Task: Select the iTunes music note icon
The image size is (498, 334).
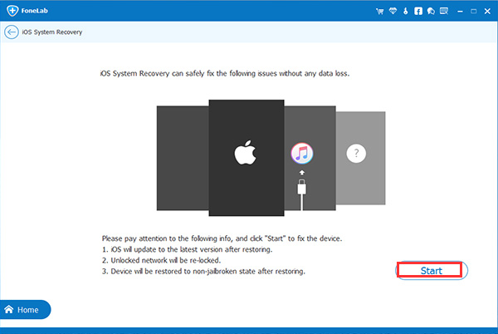Action: 302,153
